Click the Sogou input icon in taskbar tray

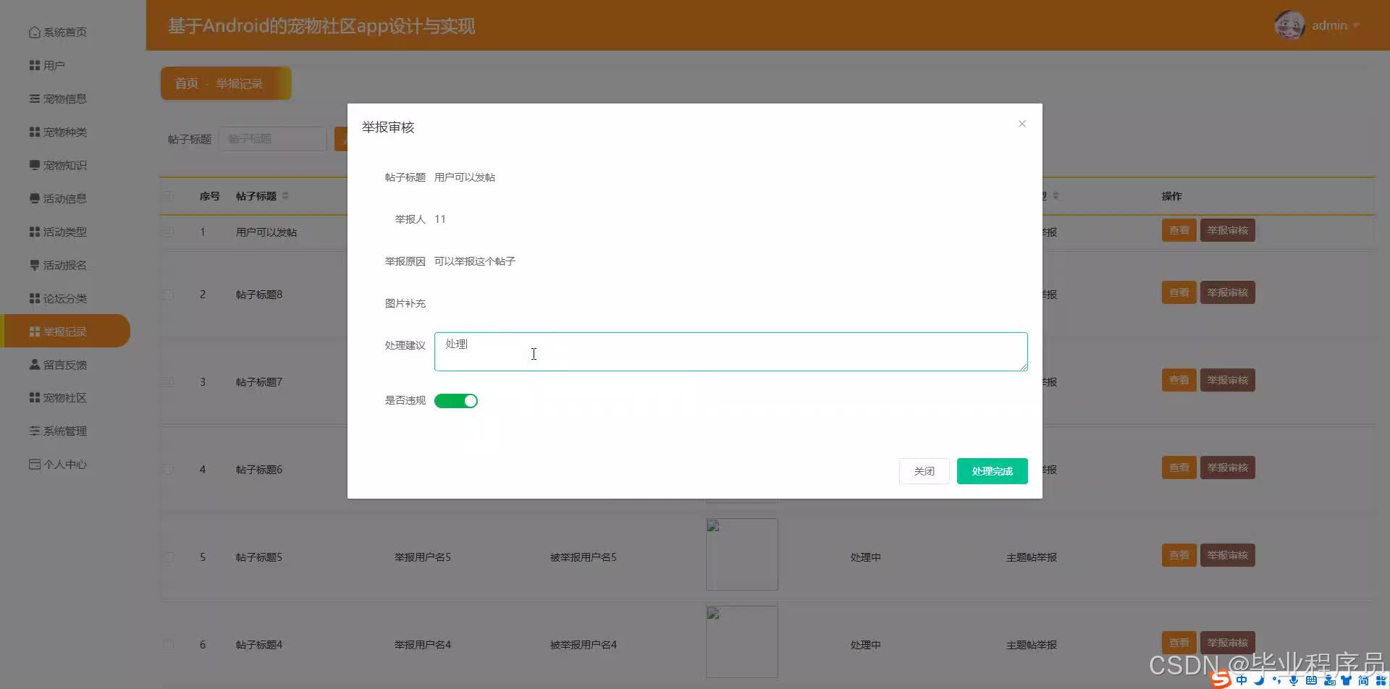[1221, 679]
